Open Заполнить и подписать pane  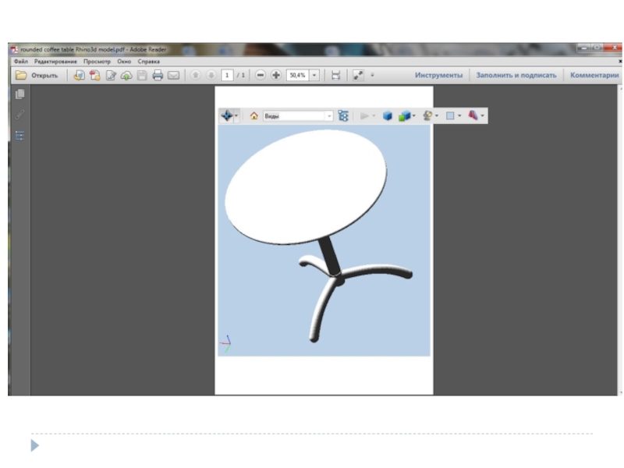pyautogui.click(x=516, y=75)
